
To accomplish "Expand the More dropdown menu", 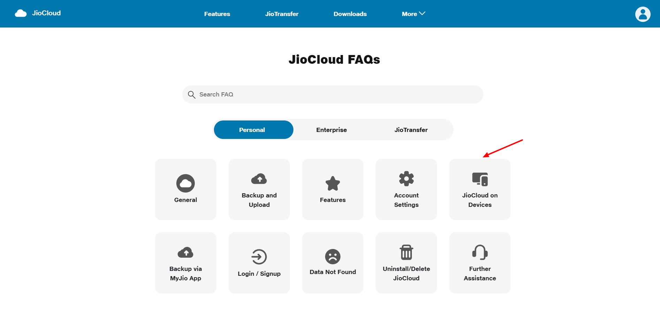I will tap(413, 14).
